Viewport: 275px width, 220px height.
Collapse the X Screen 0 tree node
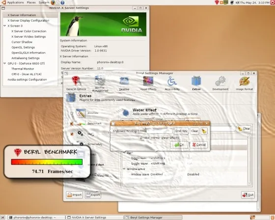[4, 26]
